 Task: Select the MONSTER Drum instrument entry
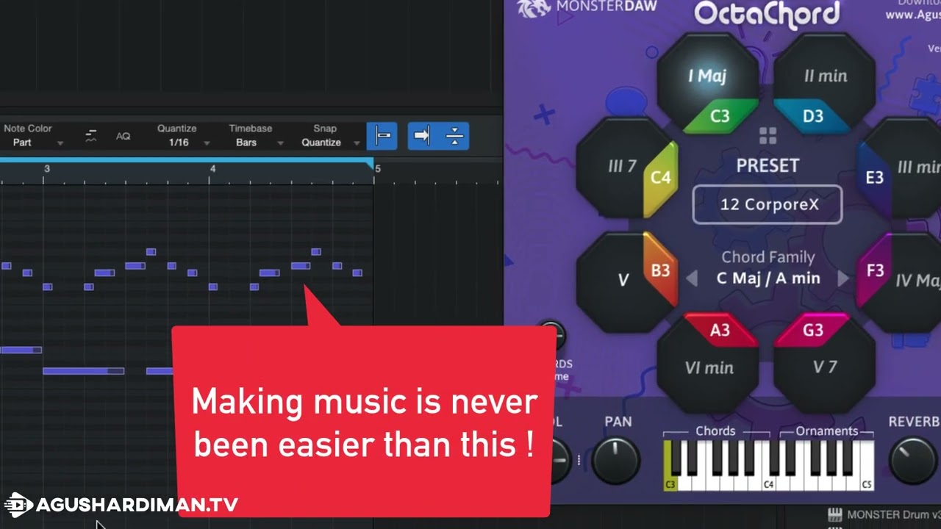tap(884, 515)
